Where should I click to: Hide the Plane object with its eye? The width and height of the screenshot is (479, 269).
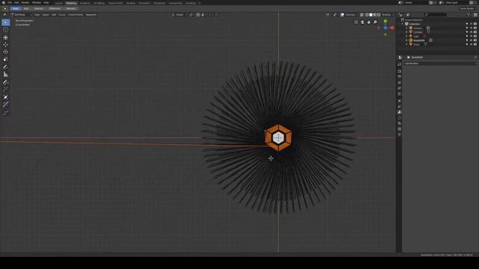pos(471,45)
